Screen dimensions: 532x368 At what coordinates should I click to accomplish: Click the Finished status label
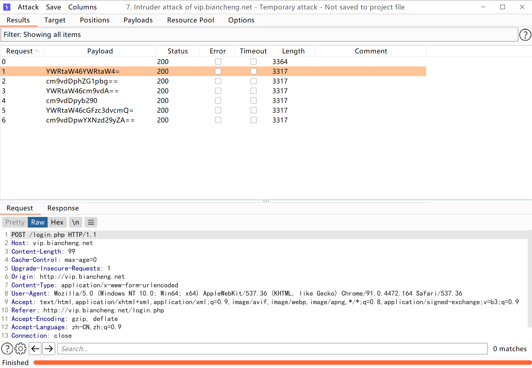click(x=15, y=362)
